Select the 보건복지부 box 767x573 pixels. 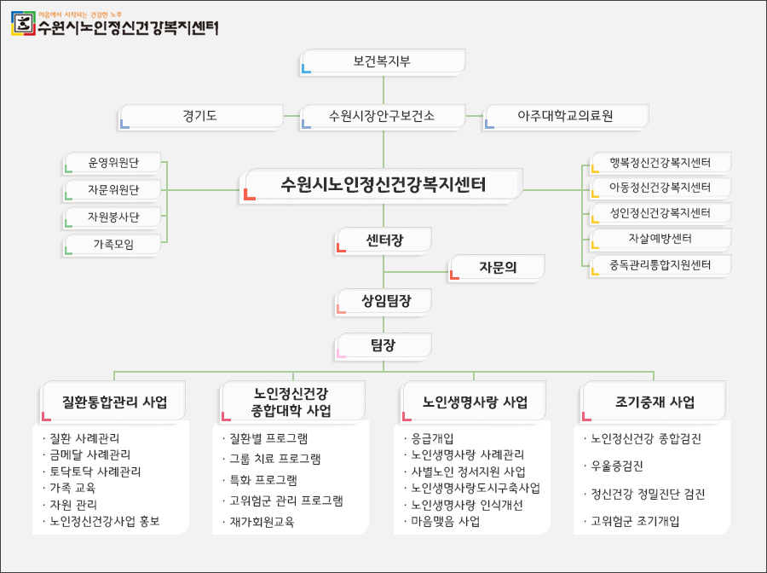383,61
